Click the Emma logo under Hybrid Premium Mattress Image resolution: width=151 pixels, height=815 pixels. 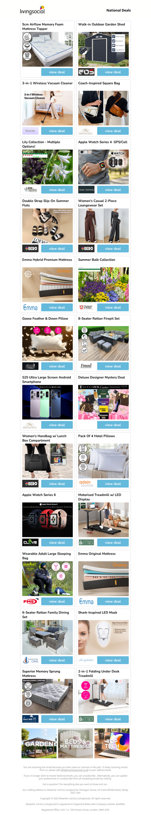click(x=30, y=307)
